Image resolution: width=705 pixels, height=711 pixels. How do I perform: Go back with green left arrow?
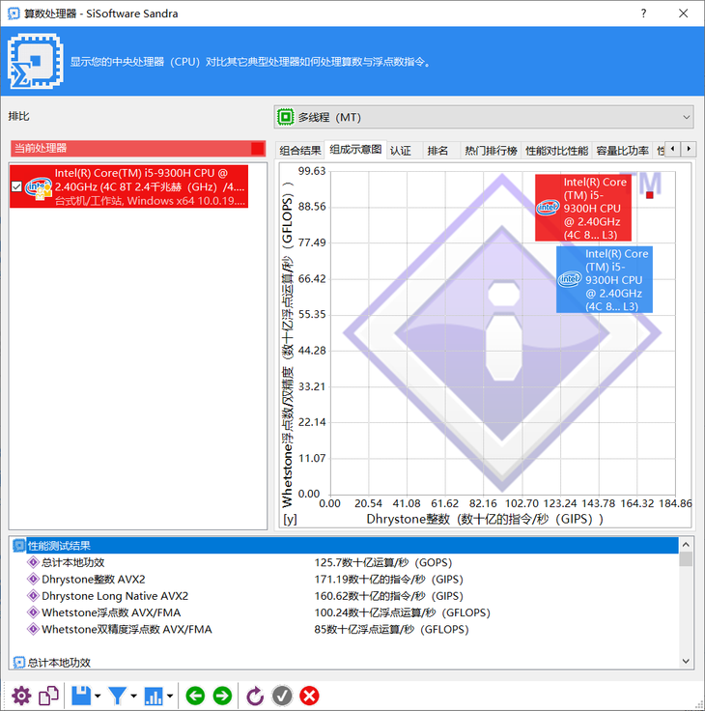click(x=196, y=696)
